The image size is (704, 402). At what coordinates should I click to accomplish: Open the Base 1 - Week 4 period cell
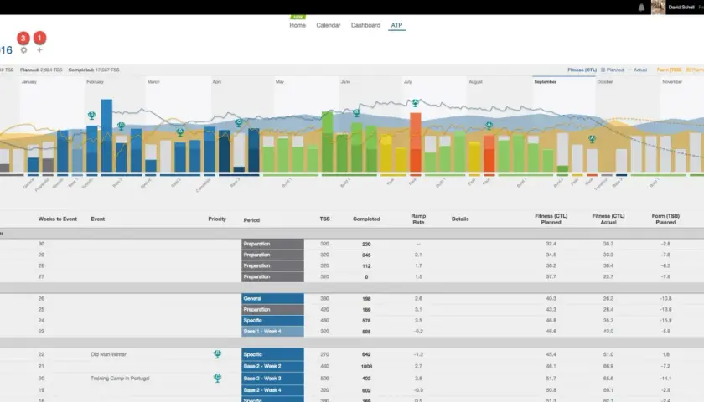[272, 332]
